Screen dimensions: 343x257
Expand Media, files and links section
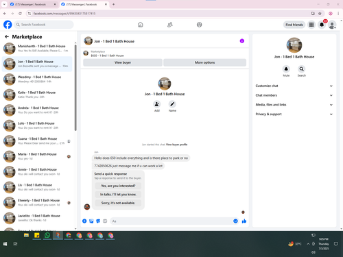coord(294,105)
